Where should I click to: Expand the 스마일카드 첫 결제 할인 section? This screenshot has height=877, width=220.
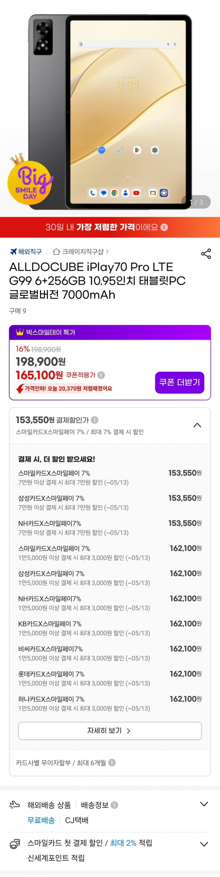click(204, 844)
